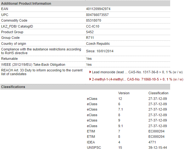Click version number 15 in UNSPSC row
Image resolution: width=184 pixels, height=150 pixels.
pos(120,147)
